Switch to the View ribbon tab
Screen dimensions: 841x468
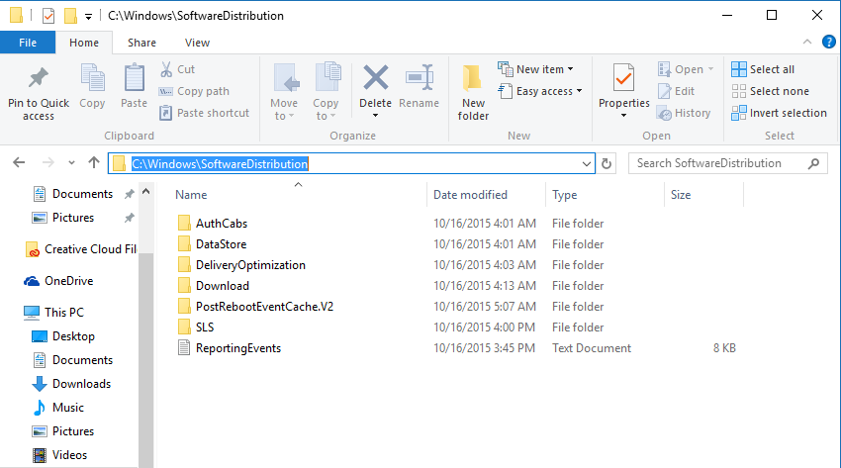[197, 43]
